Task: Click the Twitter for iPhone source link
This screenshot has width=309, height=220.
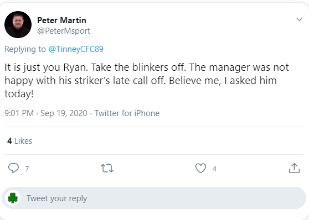Action: click(x=127, y=113)
